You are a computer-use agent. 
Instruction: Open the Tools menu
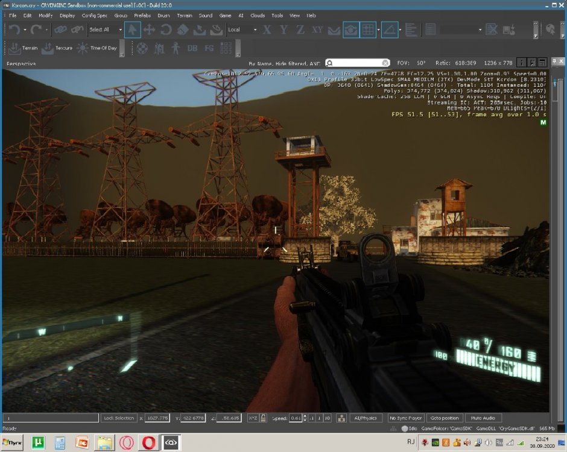277,16
